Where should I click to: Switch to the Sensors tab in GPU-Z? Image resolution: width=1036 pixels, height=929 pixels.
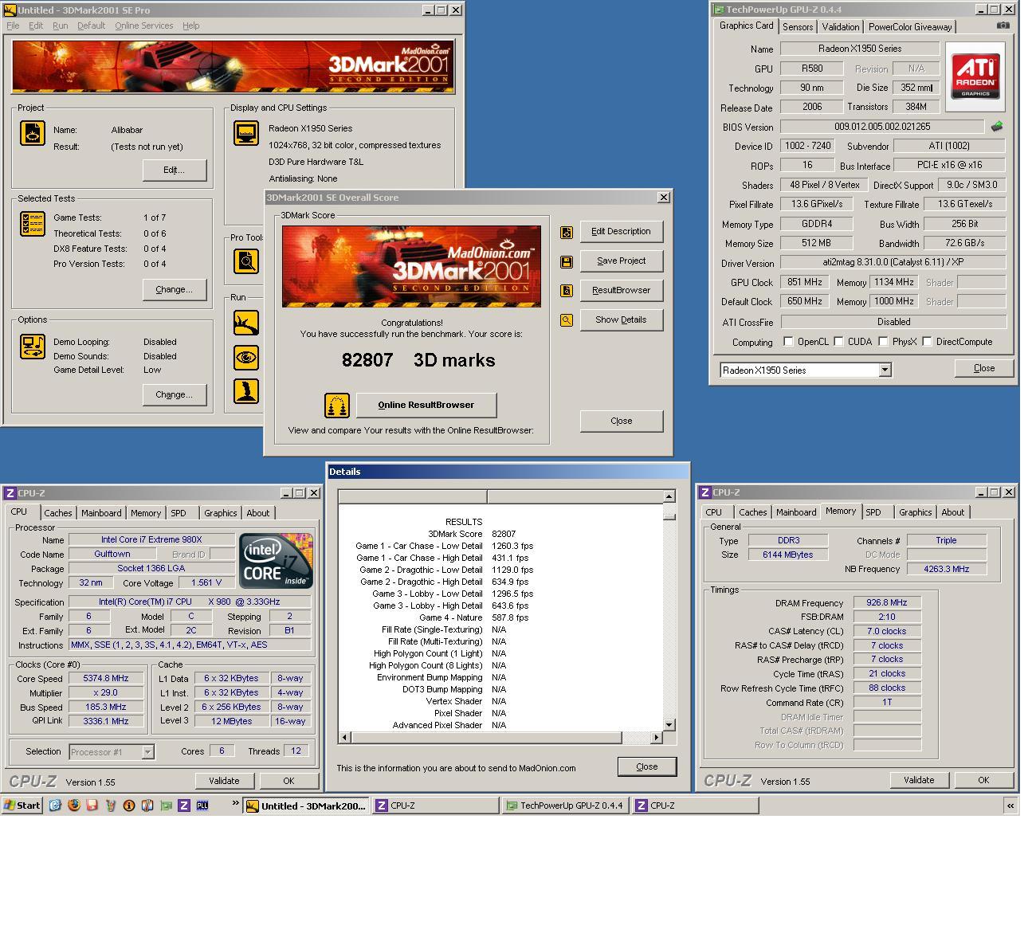798,27
